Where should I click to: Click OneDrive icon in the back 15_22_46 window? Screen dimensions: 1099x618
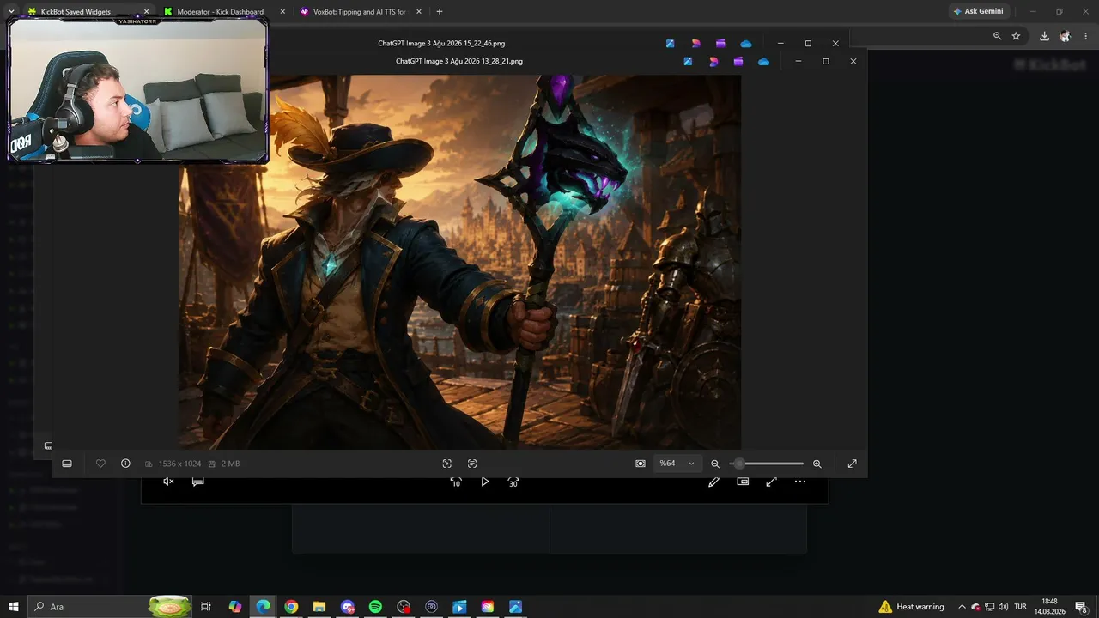746,44
